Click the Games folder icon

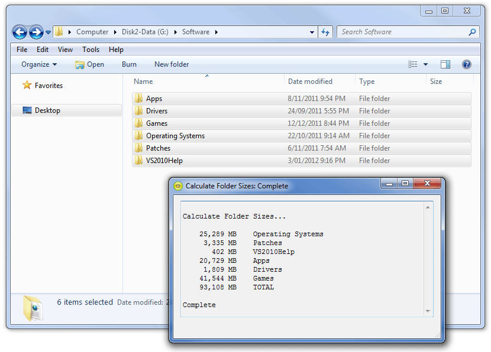tap(138, 123)
